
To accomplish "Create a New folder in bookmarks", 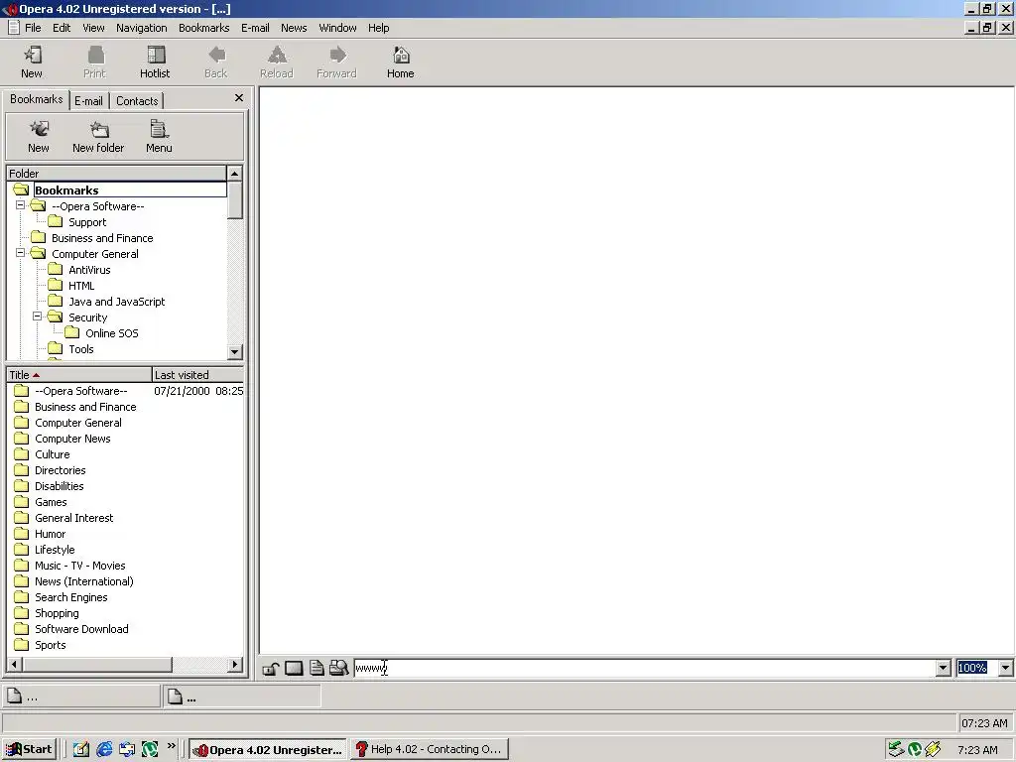I will [98, 137].
